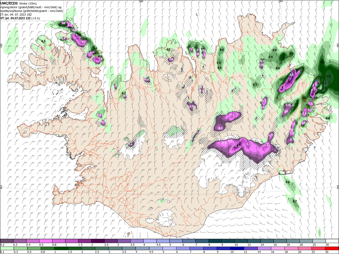Click the VT valid time line 23Z (+5 h)
Image resolution: width=339 pixels, height=254 pixels.
(20, 18)
